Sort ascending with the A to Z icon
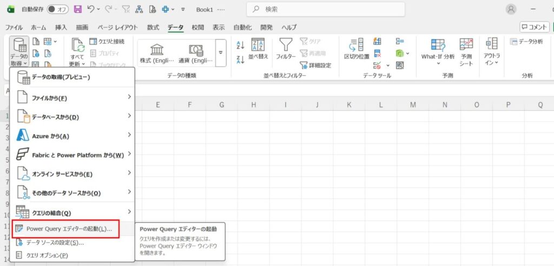The width and height of the screenshot is (554, 266). pyautogui.click(x=240, y=44)
